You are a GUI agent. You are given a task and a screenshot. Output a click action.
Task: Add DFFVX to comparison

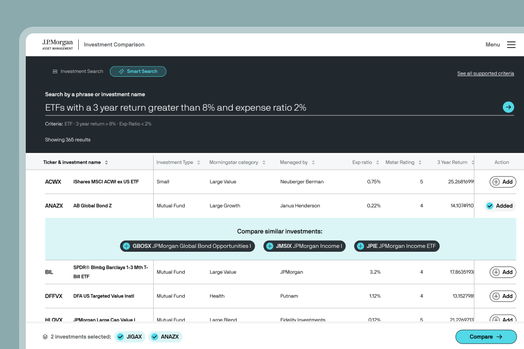point(503,296)
